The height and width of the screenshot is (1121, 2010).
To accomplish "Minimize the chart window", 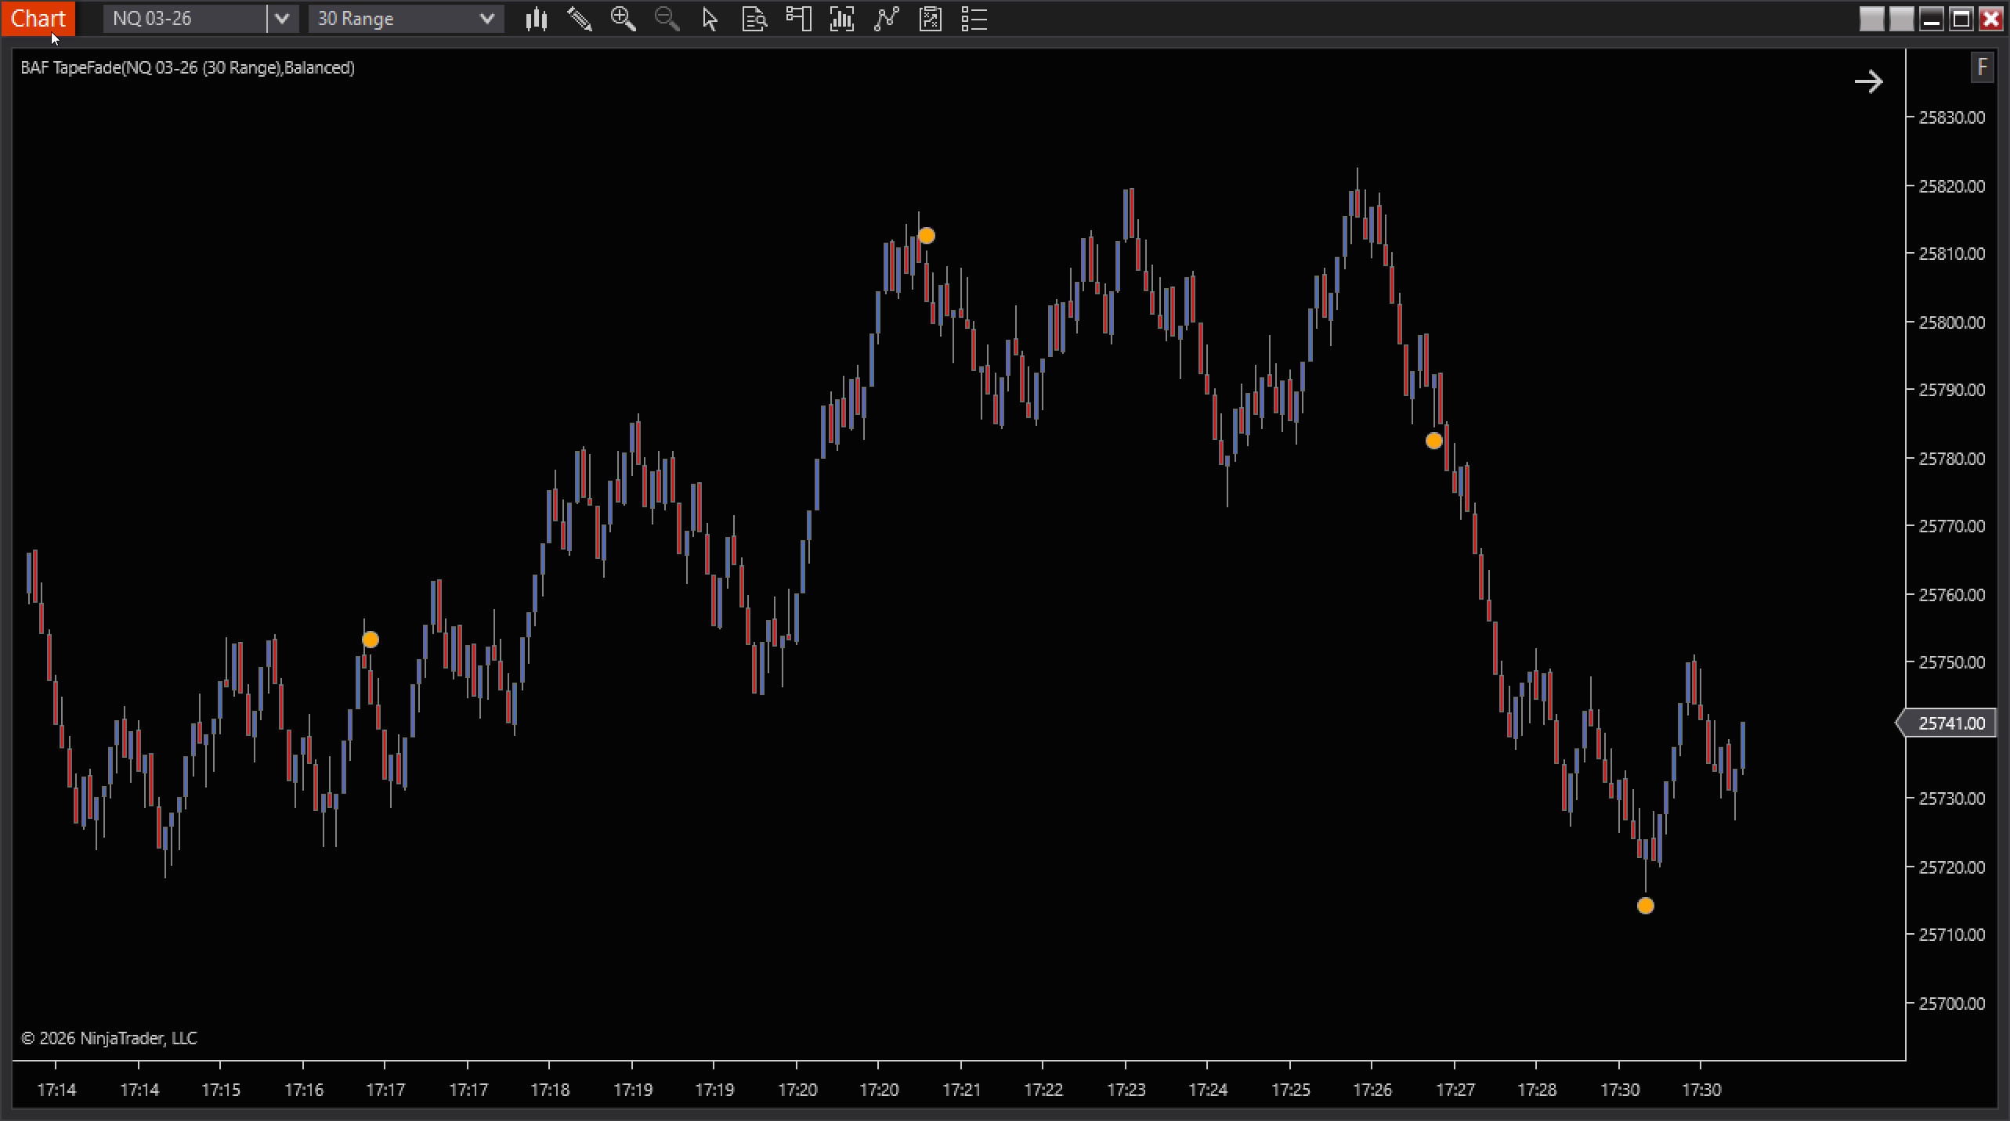I will pyautogui.click(x=1932, y=19).
